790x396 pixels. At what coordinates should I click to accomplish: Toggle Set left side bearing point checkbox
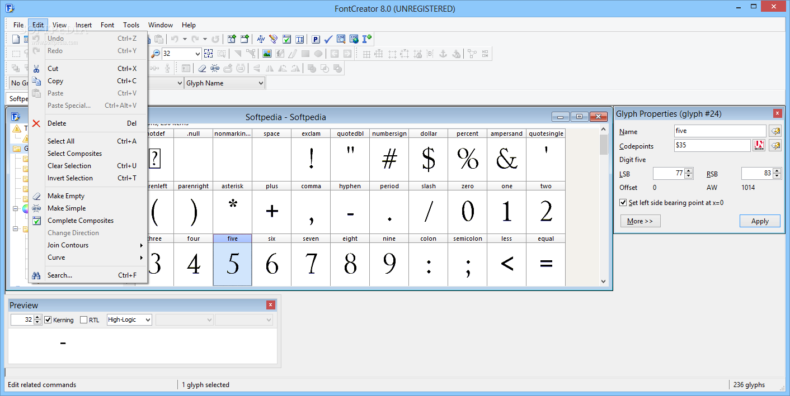click(x=623, y=203)
